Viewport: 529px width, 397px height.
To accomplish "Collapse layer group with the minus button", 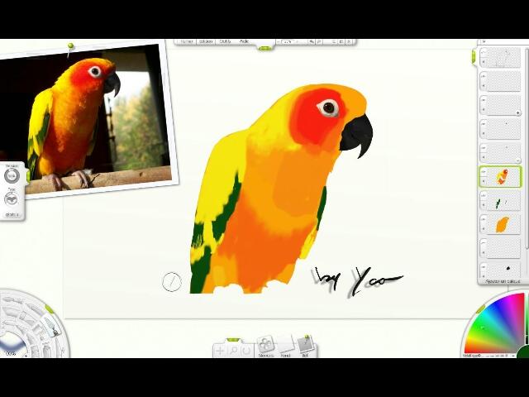I will pyautogui.click(x=518, y=160).
